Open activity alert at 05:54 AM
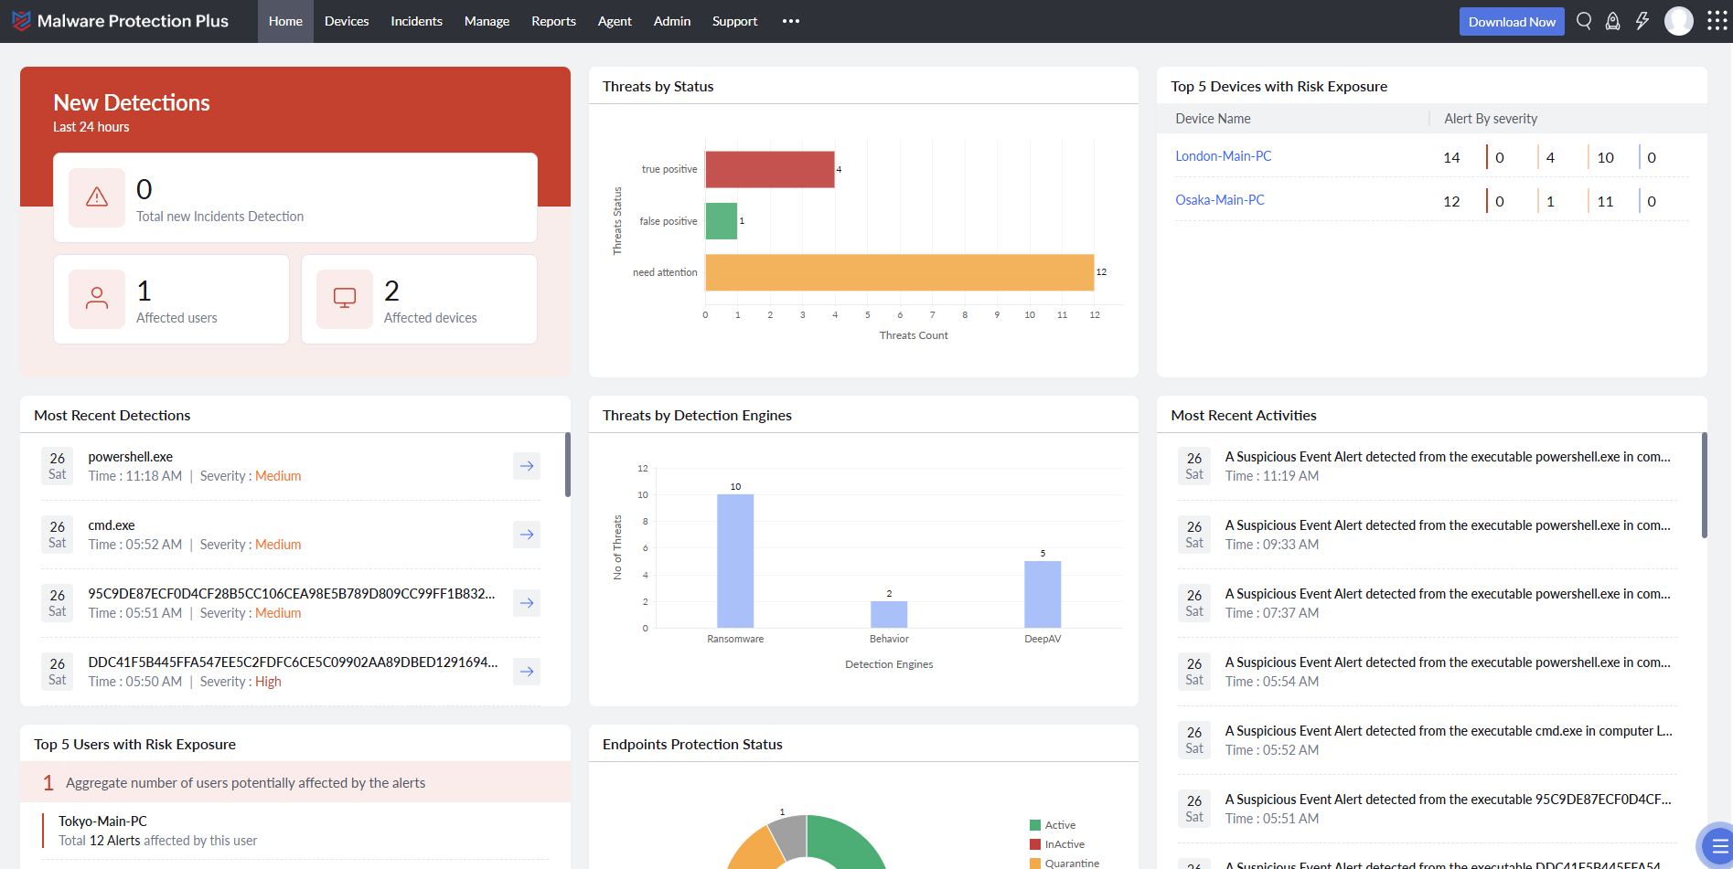This screenshot has width=1733, height=869. click(1428, 672)
